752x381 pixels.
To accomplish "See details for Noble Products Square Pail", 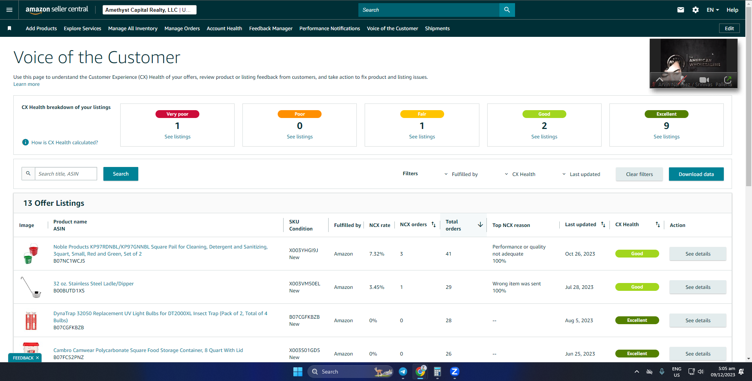I will pyautogui.click(x=698, y=254).
